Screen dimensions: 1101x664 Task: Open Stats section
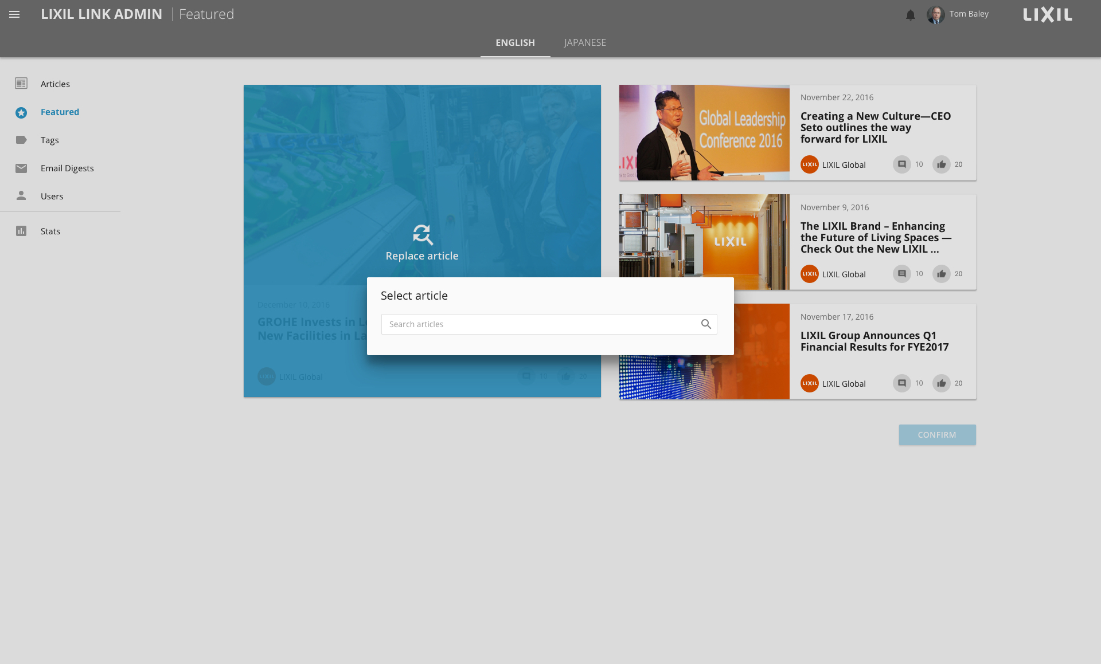(50, 231)
